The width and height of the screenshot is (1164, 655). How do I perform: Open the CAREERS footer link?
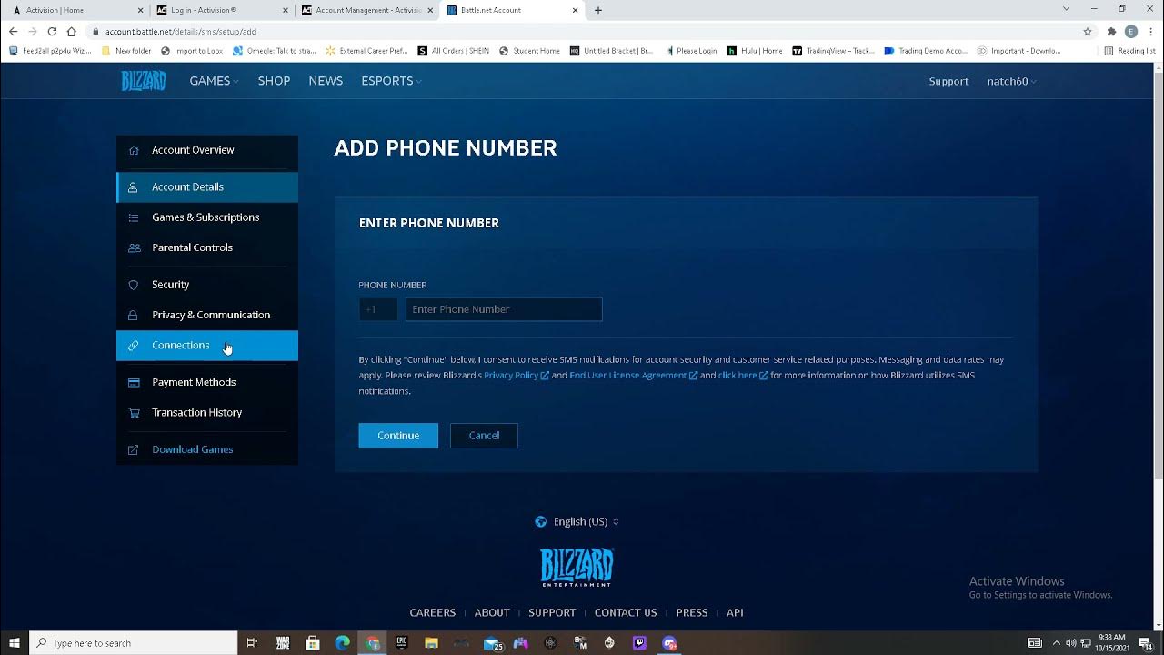[x=433, y=612]
